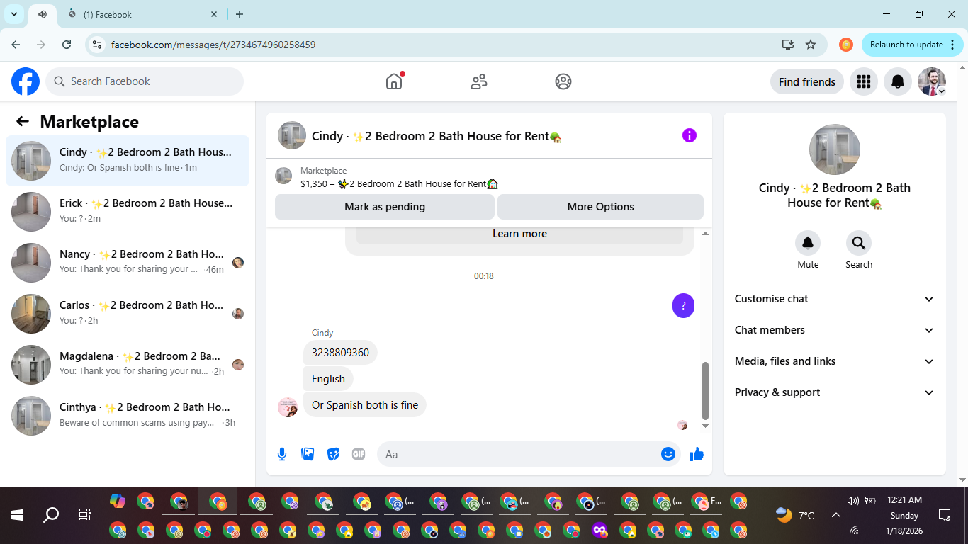Click the chat scroll up arrow

[705, 234]
